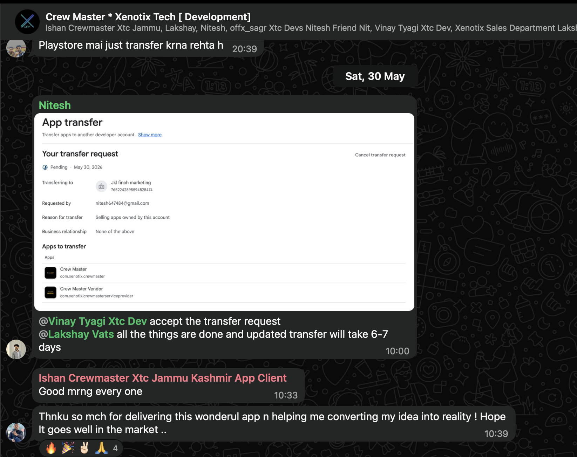The image size is (577, 457).
Task: Open the App transfer screenshot image
Action: (224, 212)
